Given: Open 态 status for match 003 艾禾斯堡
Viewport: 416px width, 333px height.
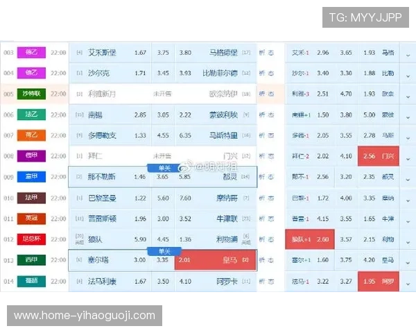Looking at the screenshot, I should coord(270,53).
